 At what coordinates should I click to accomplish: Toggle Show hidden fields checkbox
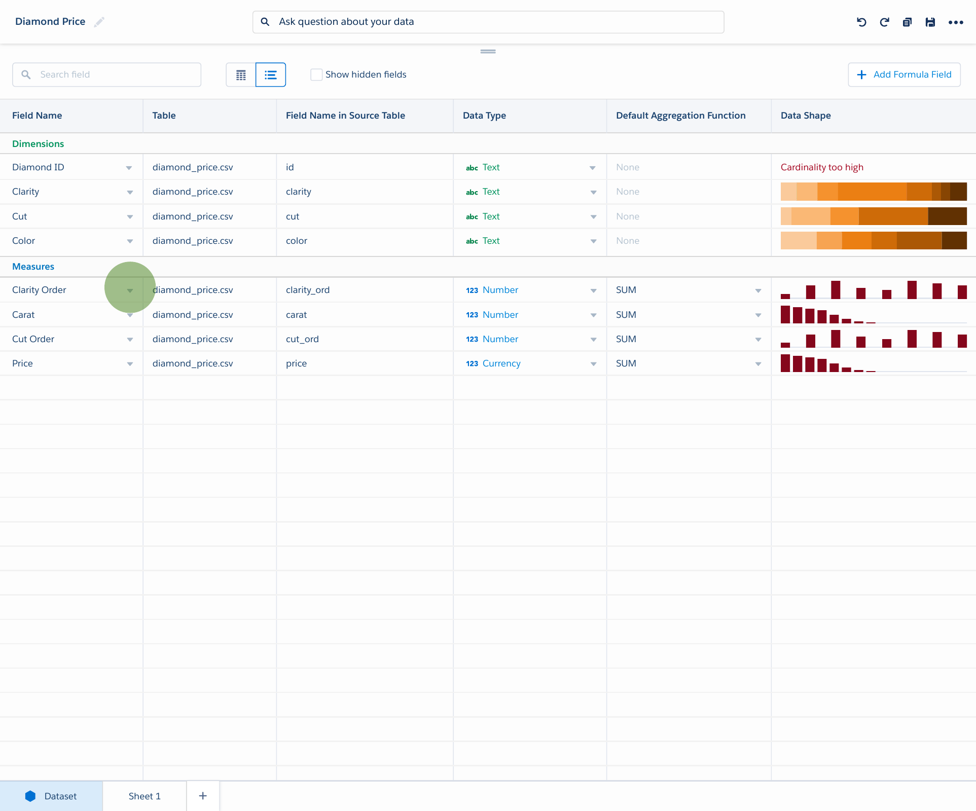tap(316, 75)
